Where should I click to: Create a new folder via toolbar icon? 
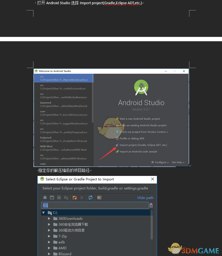[x=75, y=198]
